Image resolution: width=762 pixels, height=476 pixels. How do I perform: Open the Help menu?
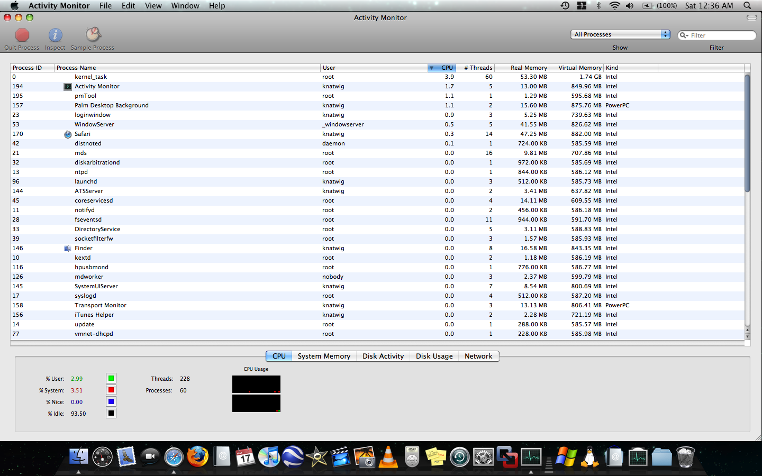click(217, 6)
